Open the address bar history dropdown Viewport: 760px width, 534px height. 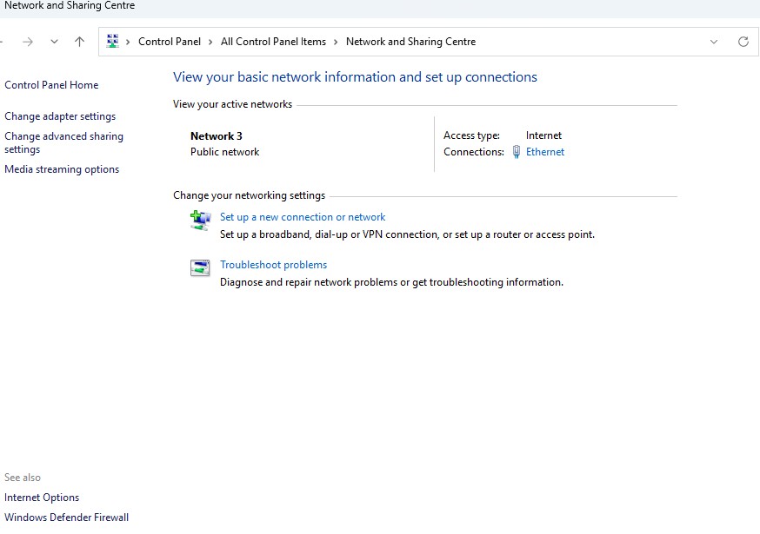coord(713,42)
